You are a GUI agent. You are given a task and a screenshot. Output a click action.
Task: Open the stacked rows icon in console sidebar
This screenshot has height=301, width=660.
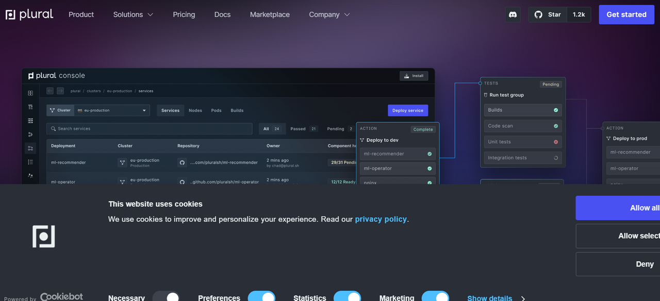tap(30, 121)
